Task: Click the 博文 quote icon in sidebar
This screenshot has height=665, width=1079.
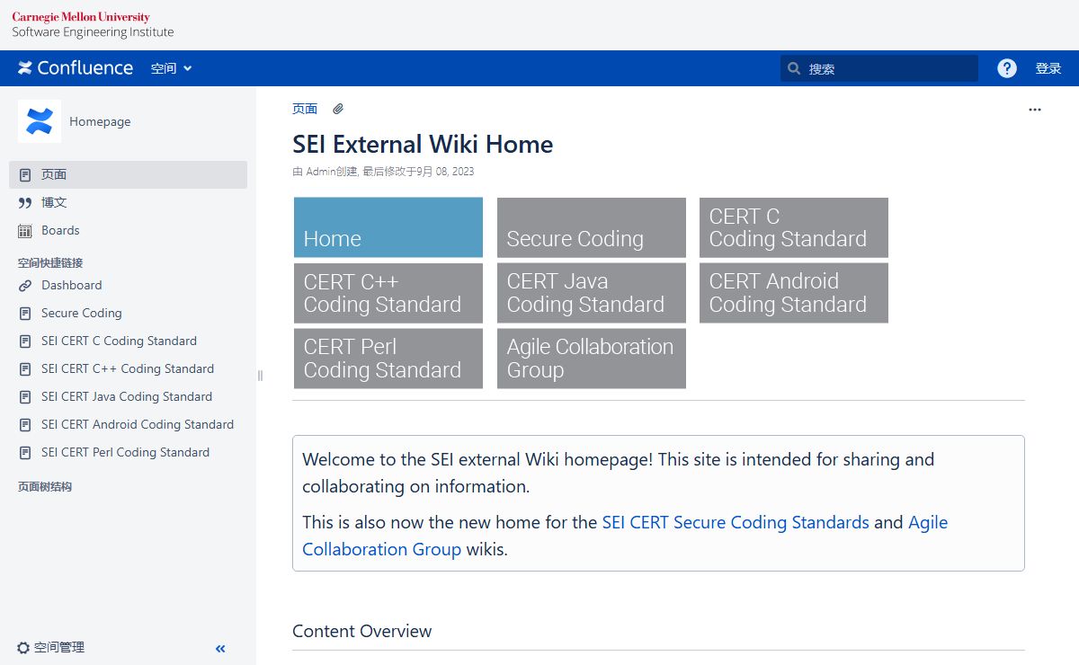Action: pyautogui.click(x=25, y=203)
